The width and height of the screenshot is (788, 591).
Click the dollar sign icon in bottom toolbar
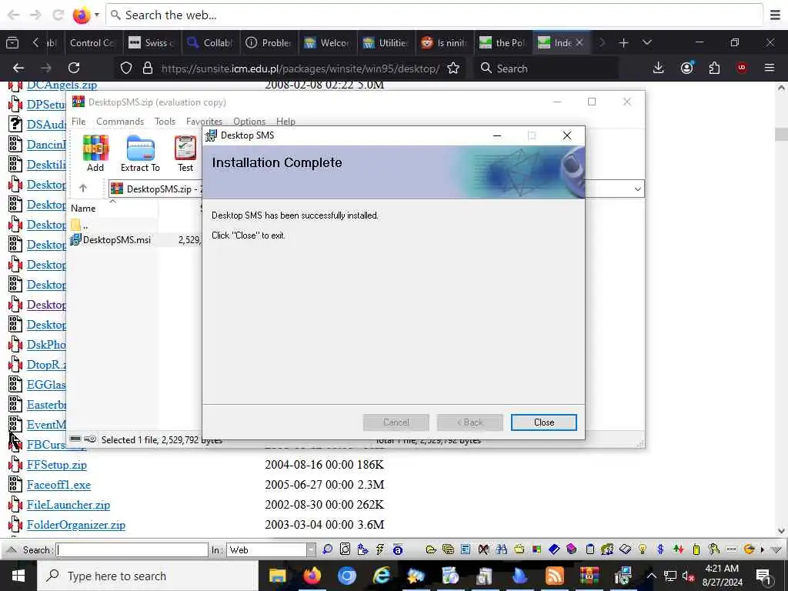660,549
